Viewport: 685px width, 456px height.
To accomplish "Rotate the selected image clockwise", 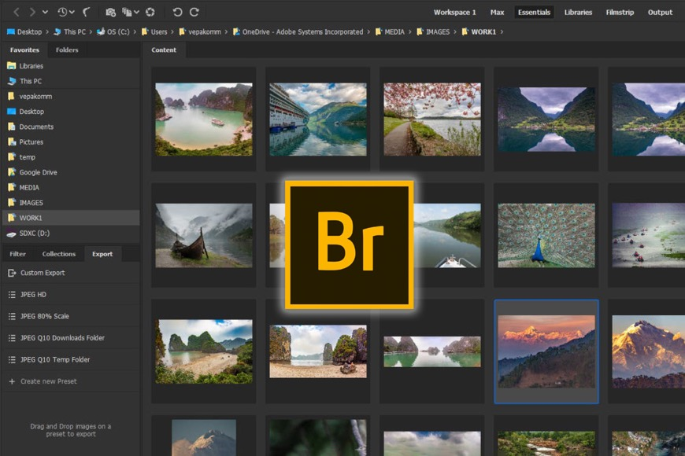I will click(194, 12).
